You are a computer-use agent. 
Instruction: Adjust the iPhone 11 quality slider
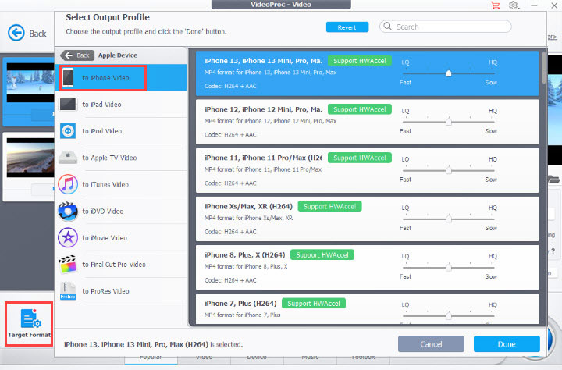[449, 170]
